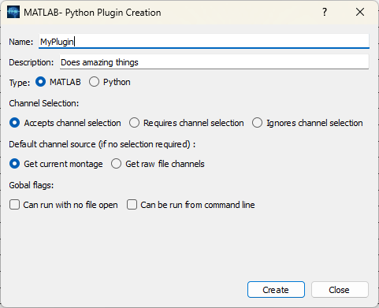Click the 'Gobal flags:' label
Image resolution: width=379 pixels, height=308 pixels.
coord(32,185)
